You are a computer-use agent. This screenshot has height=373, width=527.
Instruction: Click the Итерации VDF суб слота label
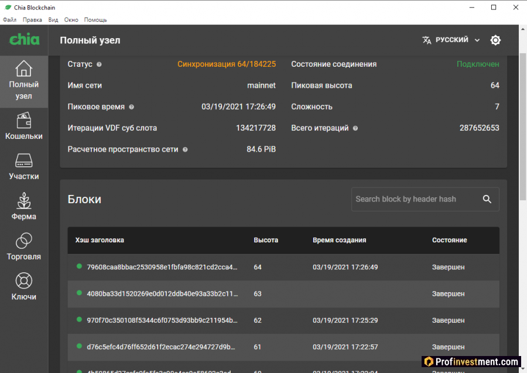click(112, 128)
